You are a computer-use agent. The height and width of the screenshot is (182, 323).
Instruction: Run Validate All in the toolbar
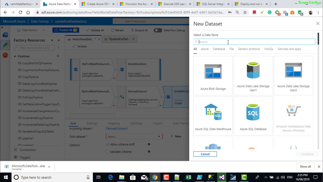click(95, 30)
